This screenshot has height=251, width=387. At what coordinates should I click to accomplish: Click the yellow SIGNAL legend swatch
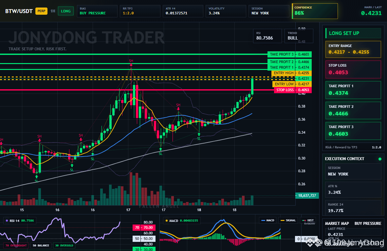pos(282,221)
